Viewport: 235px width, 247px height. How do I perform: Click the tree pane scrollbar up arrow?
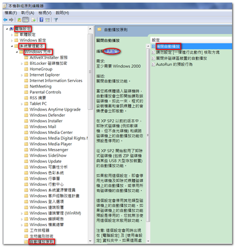coord(90,29)
